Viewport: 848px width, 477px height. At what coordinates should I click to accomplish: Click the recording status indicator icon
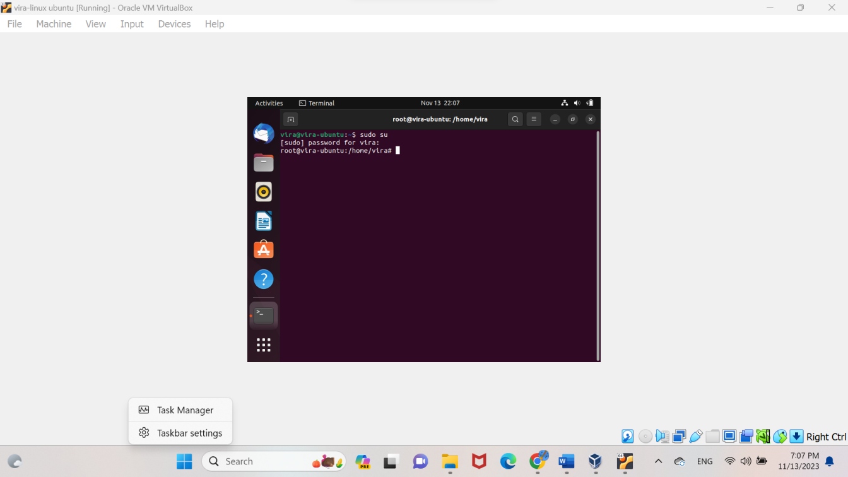(x=746, y=436)
